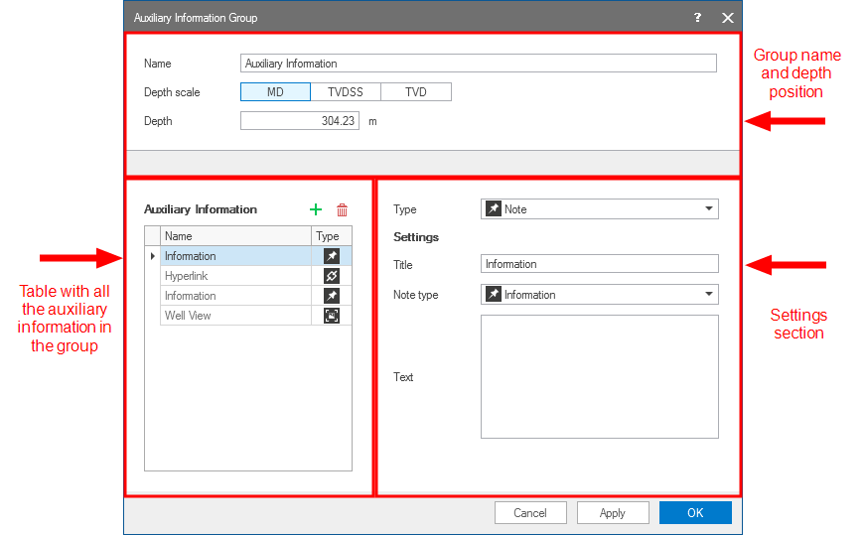
Task: Close the Auxiliary Information Group dialog
Action: (727, 18)
